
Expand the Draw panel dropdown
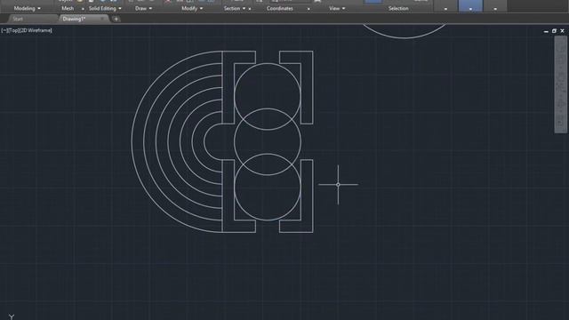(144, 8)
